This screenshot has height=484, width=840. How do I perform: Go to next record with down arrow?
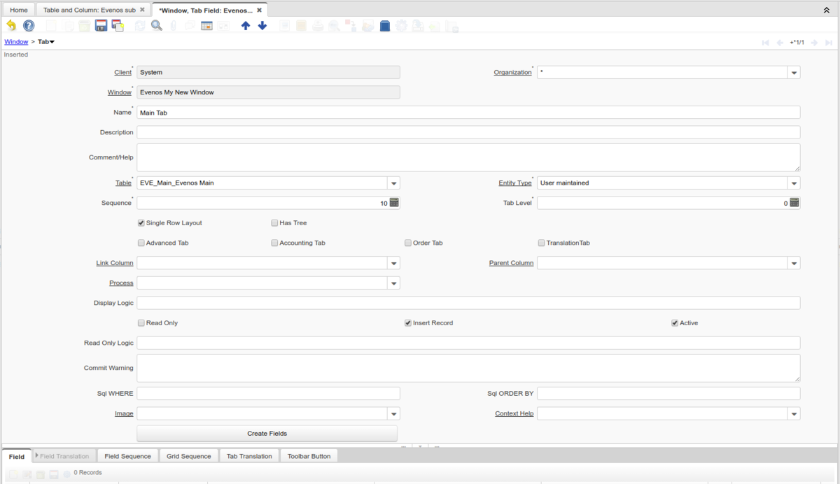pos(262,26)
